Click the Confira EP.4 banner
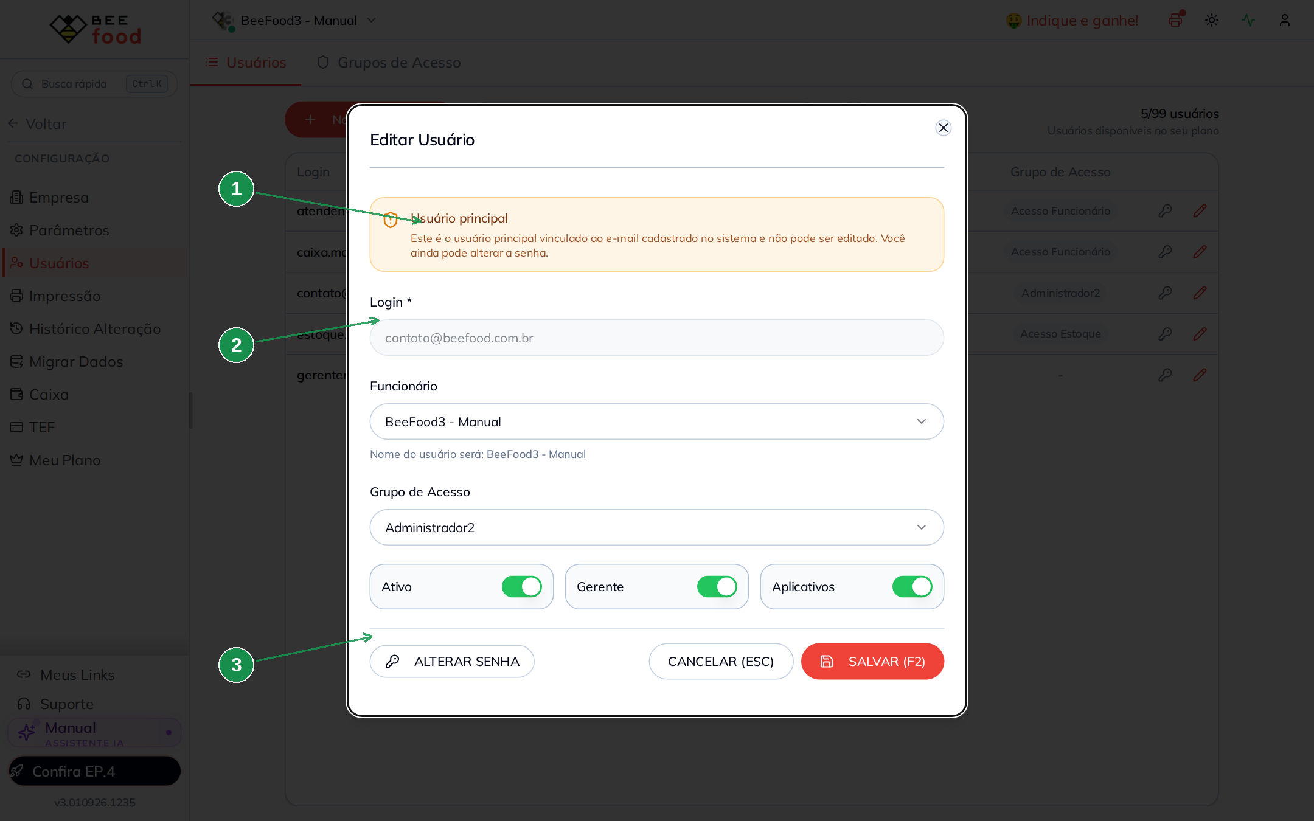The height and width of the screenshot is (821, 1314). pos(94,771)
